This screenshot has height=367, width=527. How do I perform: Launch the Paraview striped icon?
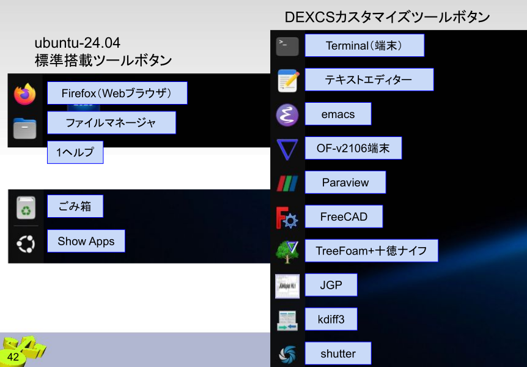(287, 183)
